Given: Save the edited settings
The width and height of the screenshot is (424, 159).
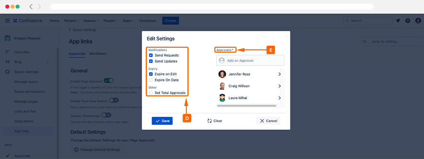Looking at the screenshot, I should [162, 121].
